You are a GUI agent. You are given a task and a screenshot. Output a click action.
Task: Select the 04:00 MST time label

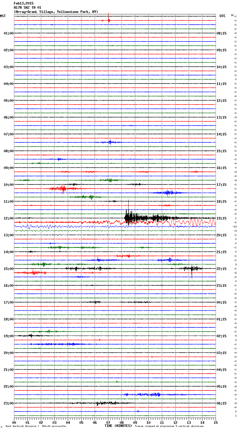pos(9,84)
